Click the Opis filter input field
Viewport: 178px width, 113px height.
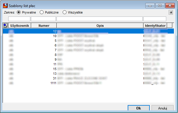[99, 19]
